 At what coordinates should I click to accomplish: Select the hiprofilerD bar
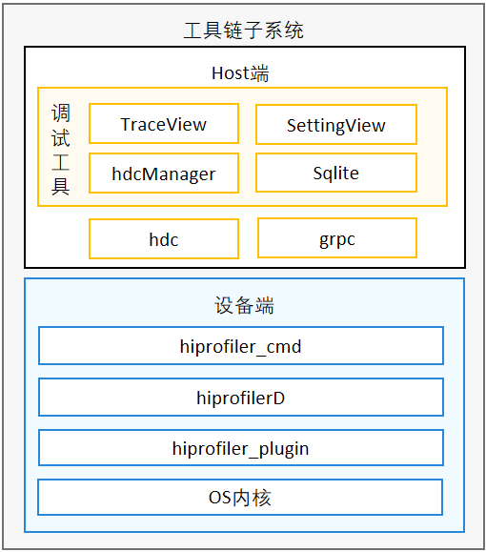(x=241, y=398)
